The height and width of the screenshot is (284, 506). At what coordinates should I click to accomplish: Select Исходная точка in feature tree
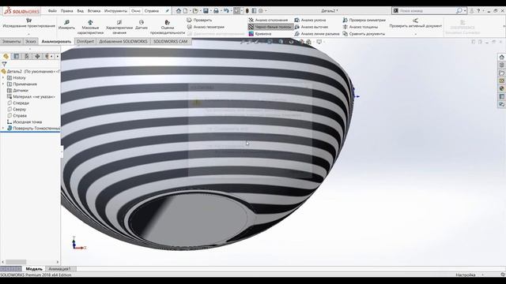[25, 121]
